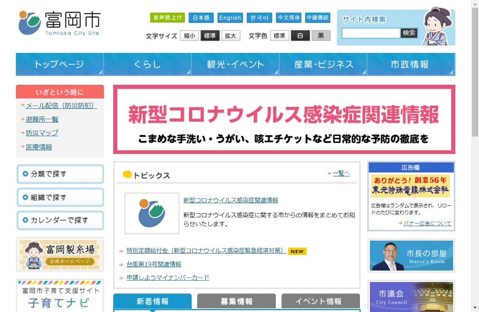The width and height of the screenshot is (479, 312).
Task: Click the site search input field
Action: 371,33
